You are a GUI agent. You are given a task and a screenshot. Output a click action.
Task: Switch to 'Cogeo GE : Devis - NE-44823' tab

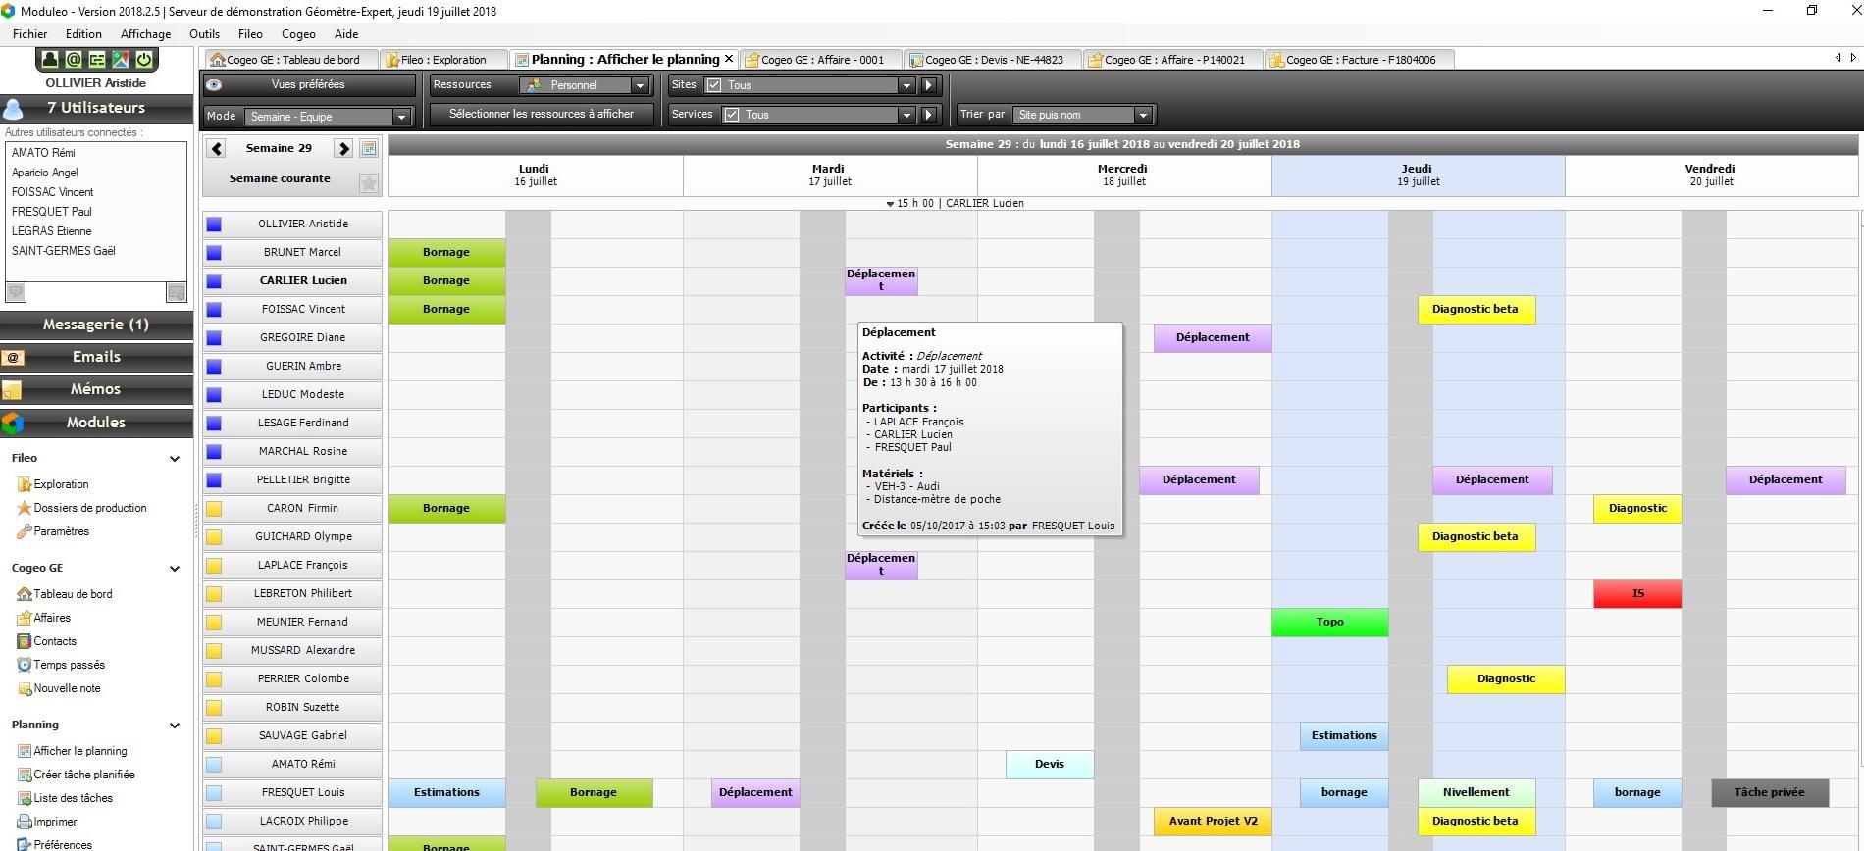coord(993,60)
